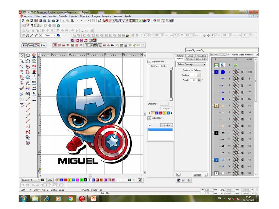This screenshot has width=279, height=209.
Task: Switch to the Rellenos tab
Action: point(180,56)
